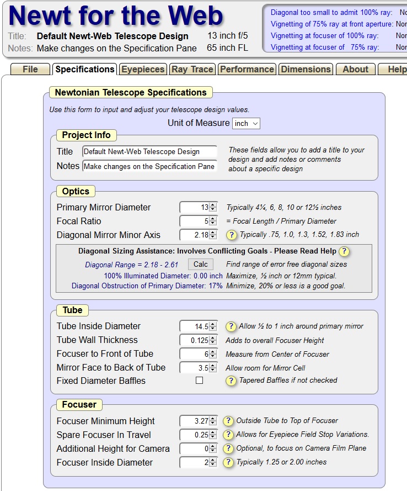Image resolution: width=407 pixels, height=491 pixels.
Task: Open help for Tube Inside Diameter
Action: click(231, 326)
